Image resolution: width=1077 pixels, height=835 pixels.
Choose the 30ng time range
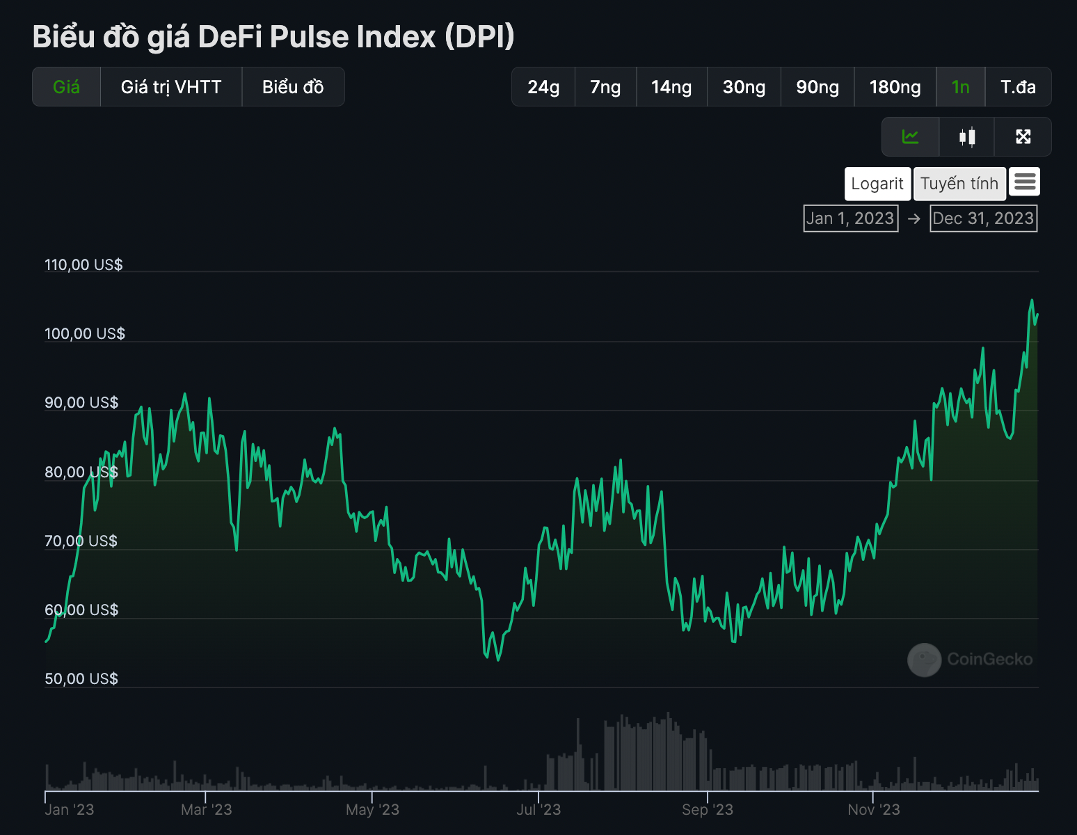tap(744, 87)
